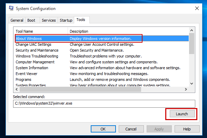This screenshot has height=138, width=207.
Task: Click the description 'View monitoring and troubleshooting messages.'
Action: pos(109,74)
